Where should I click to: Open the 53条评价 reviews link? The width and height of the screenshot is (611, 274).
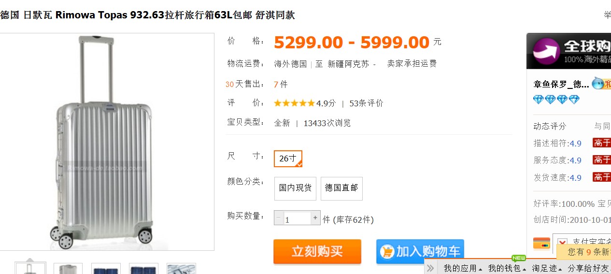(366, 103)
